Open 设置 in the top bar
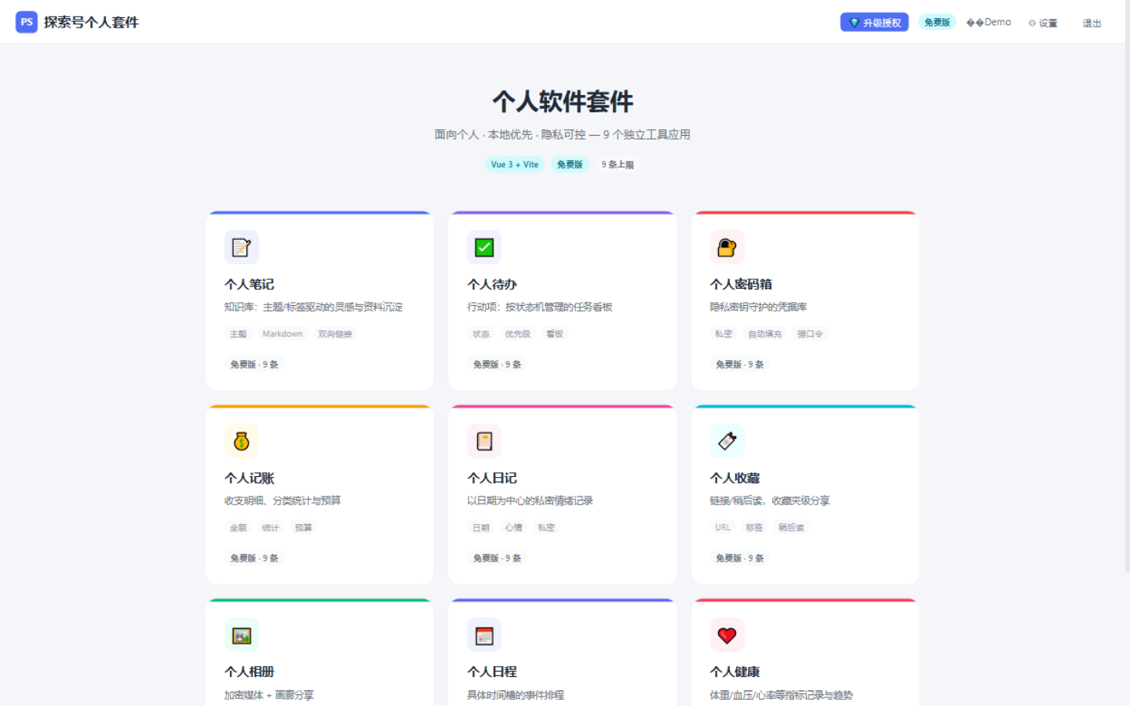The width and height of the screenshot is (1130, 706). click(x=1043, y=23)
